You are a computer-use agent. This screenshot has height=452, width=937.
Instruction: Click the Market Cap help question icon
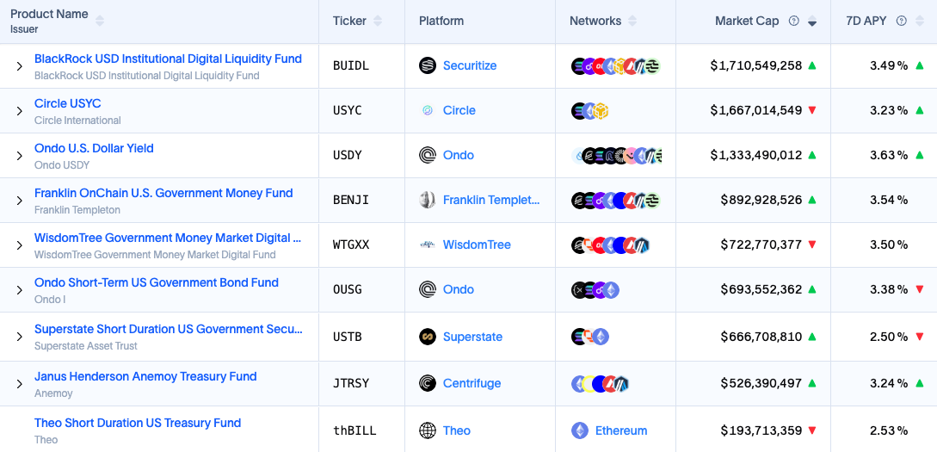click(793, 21)
